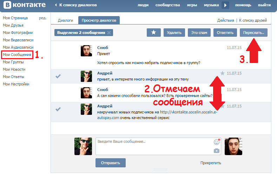The height and width of the screenshot is (174, 277).
Task: Switch to the 'Диалоги' tab
Action: (65, 21)
